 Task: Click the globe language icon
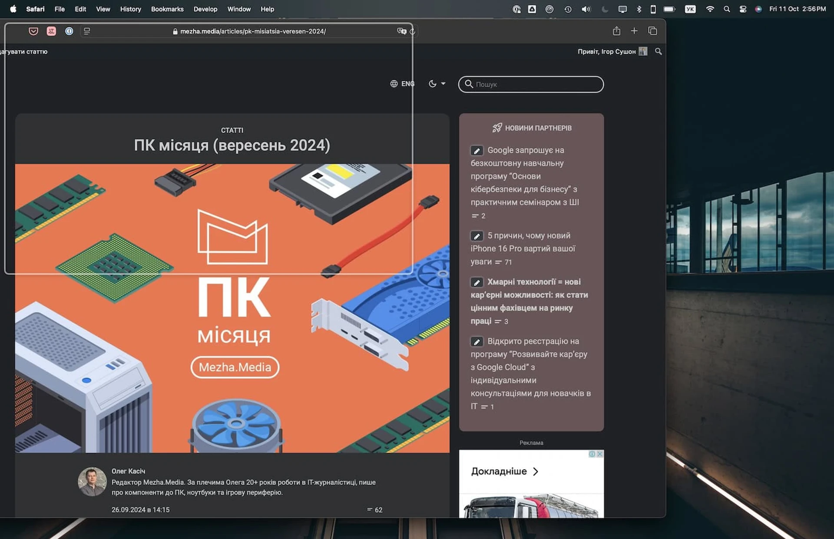tap(394, 84)
